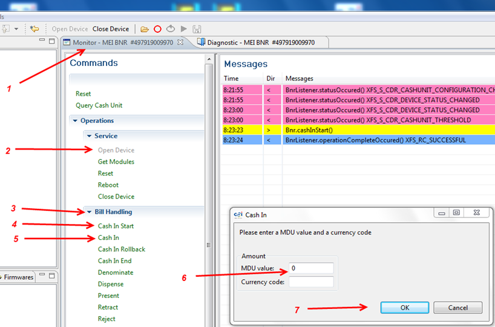Focus the Currency code text field

(x=310, y=282)
